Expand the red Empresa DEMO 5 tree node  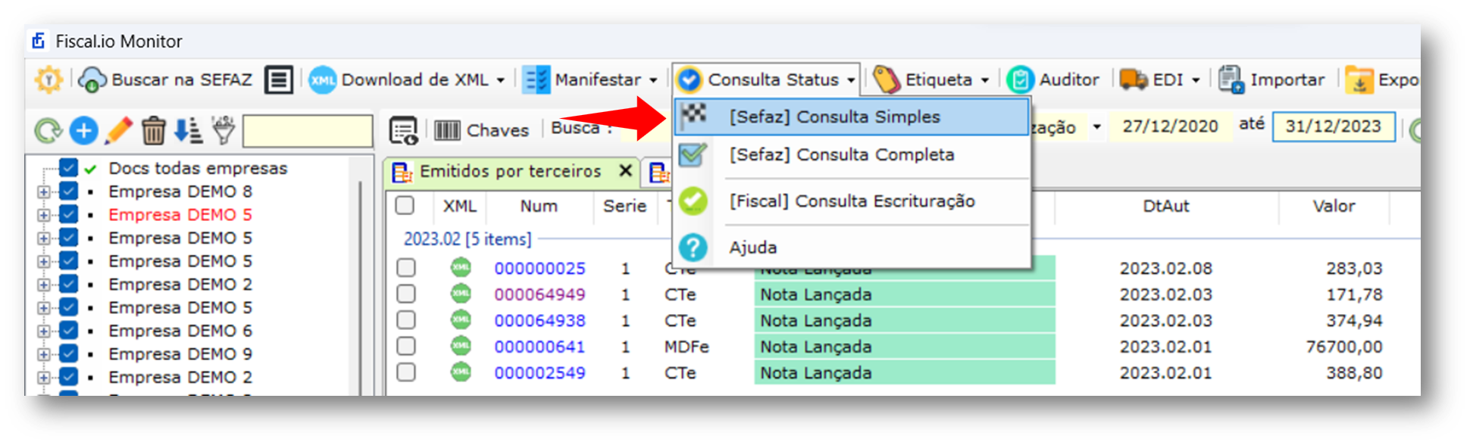tap(44, 215)
